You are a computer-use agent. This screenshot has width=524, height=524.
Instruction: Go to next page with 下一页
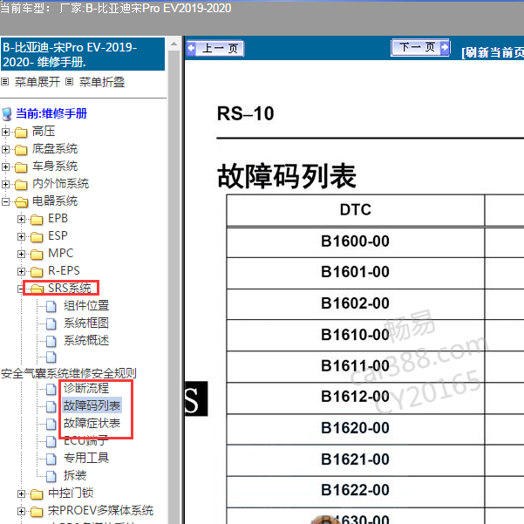coord(420,48)
